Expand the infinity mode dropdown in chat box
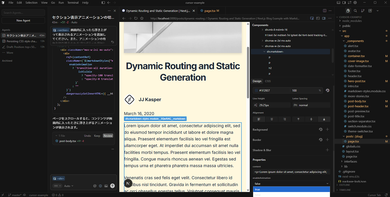This screenshot has width=390, height=197. pyautogui.click(x=57, y=186)
